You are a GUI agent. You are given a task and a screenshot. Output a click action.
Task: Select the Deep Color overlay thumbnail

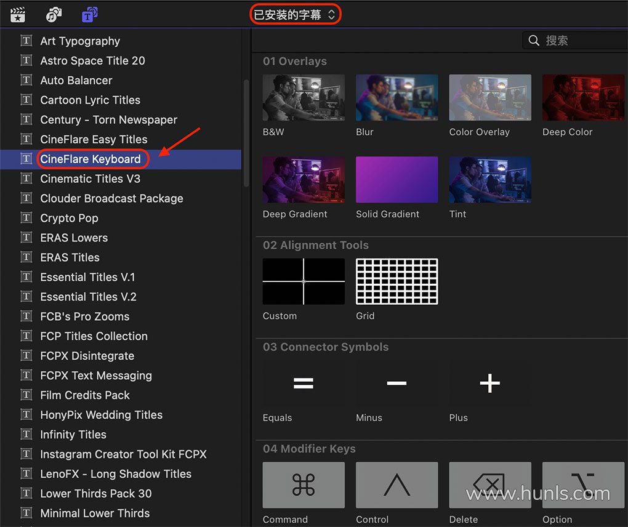(x=582, y=98)
